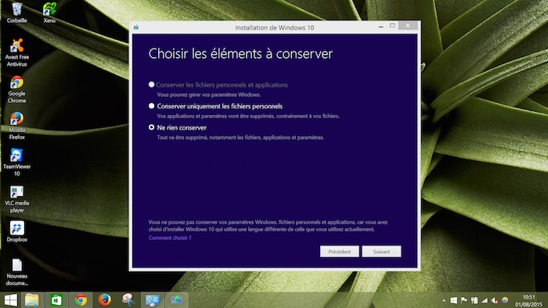Select the VLC media player desktop icon
548x308 pixels.
pyautogui.click(x=16, y=199)
